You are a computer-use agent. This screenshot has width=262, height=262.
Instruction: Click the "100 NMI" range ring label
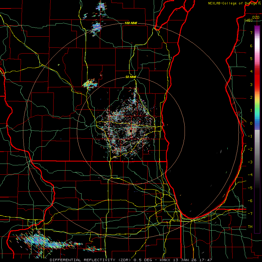click(x=131, y=23)
